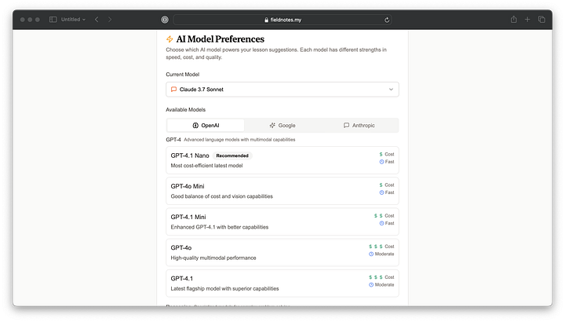
Task: Click 'High-quality multimodal performance' description
Action: [213, 258]
